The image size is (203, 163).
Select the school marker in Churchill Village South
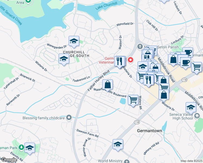coord(64,59)
